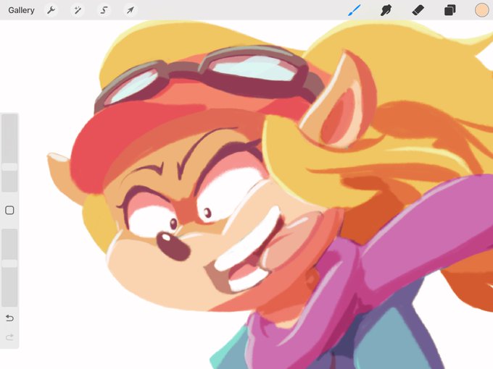Open the Adjustments magic wand menu
This screenshot has width=493, height=369.
point(78,10)
